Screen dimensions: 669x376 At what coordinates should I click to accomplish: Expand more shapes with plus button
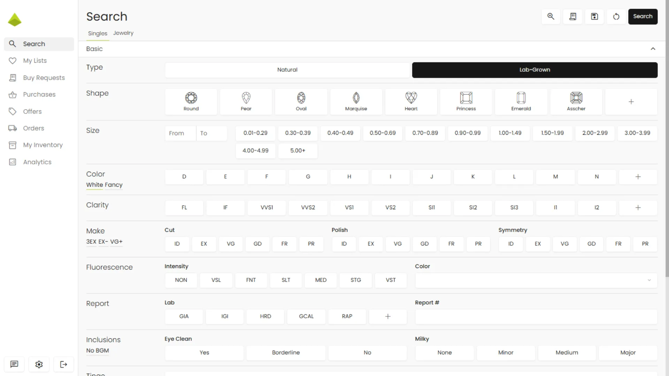click(x=631, y=102)
